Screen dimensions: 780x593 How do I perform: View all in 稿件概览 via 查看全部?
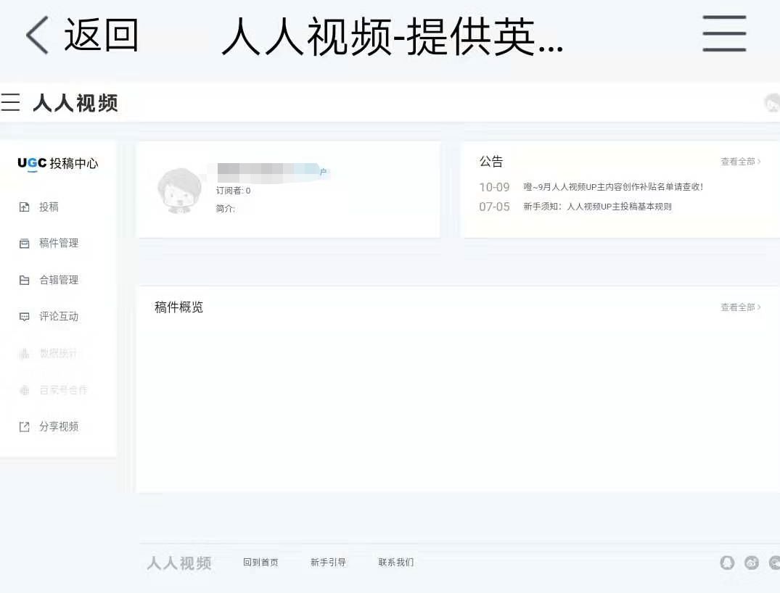741,307
